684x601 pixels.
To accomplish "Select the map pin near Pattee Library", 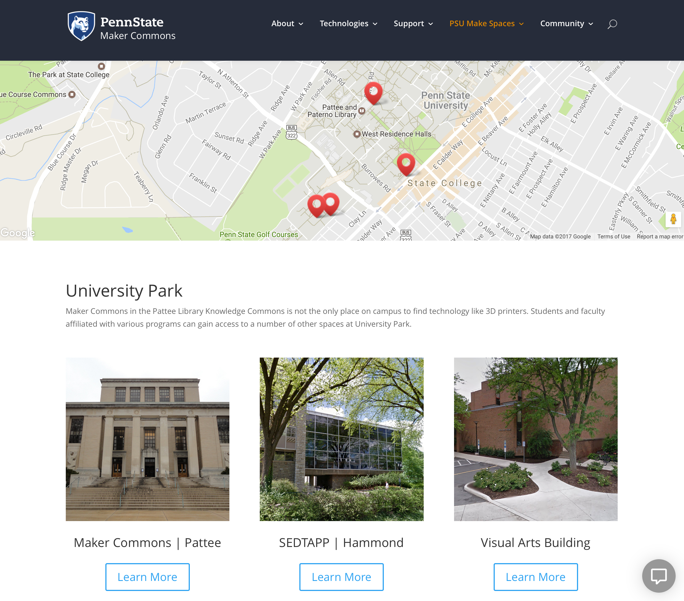I will point(373,93).
